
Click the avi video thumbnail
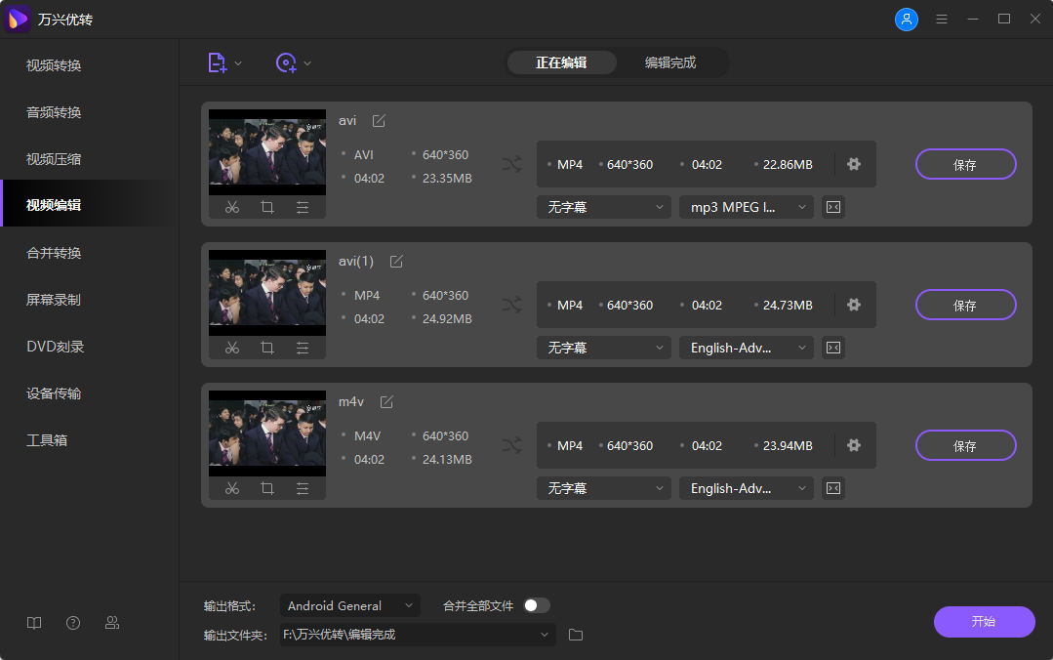(x=267, y=152)
